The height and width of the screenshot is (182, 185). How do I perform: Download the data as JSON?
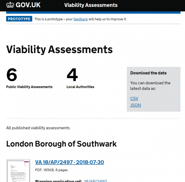(x=135, y=105)
